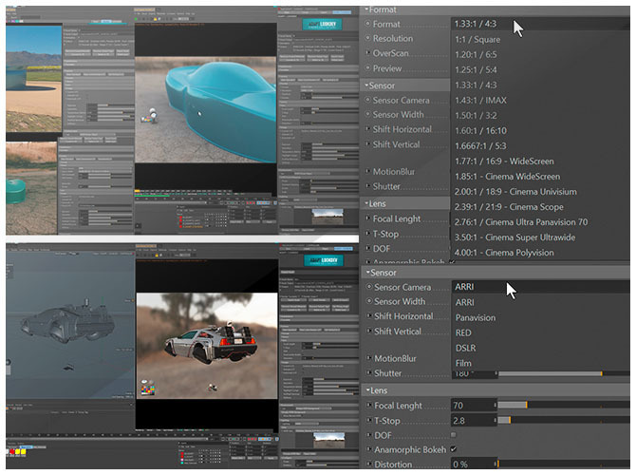Screen dimensions: 636x475
Task: Click the Focal Lenght value field showing 70
Action: [472, 405]
